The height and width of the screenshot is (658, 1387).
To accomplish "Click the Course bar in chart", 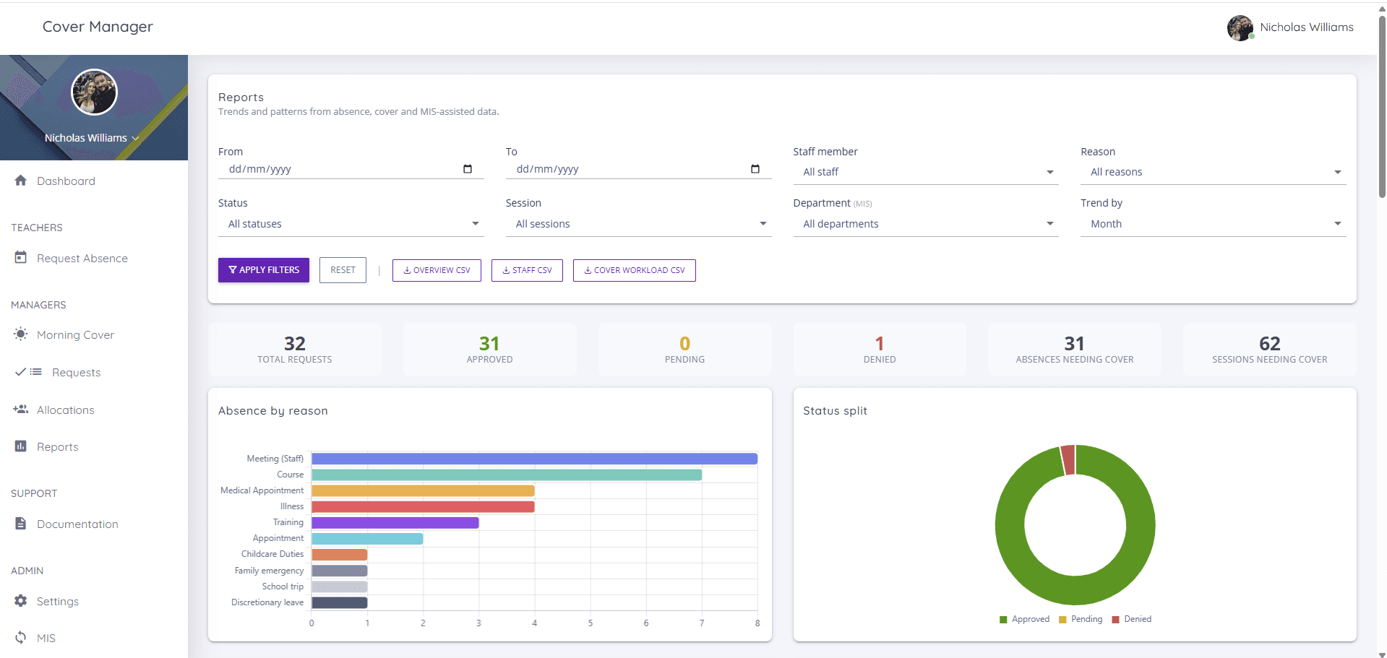I will click(507, 475).
